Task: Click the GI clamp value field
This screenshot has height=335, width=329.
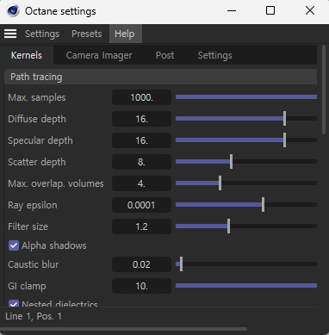Action: coord(141,286)
